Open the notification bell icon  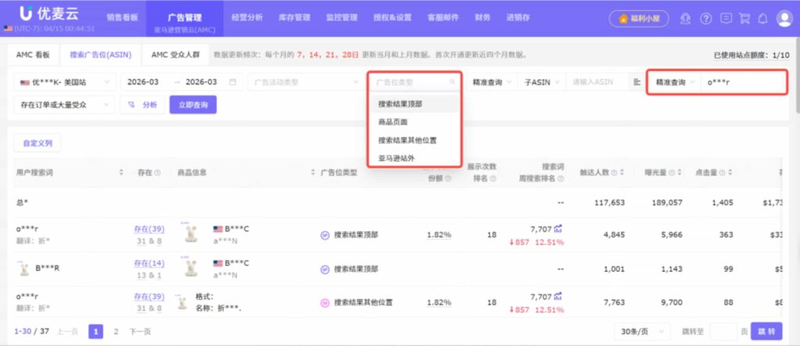pos(762,19)
